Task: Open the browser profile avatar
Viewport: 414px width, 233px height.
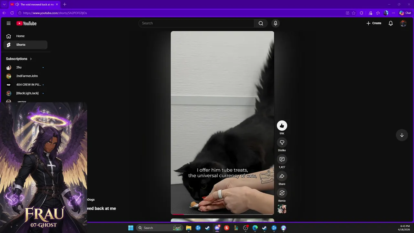Action: [x=386, y=13]
